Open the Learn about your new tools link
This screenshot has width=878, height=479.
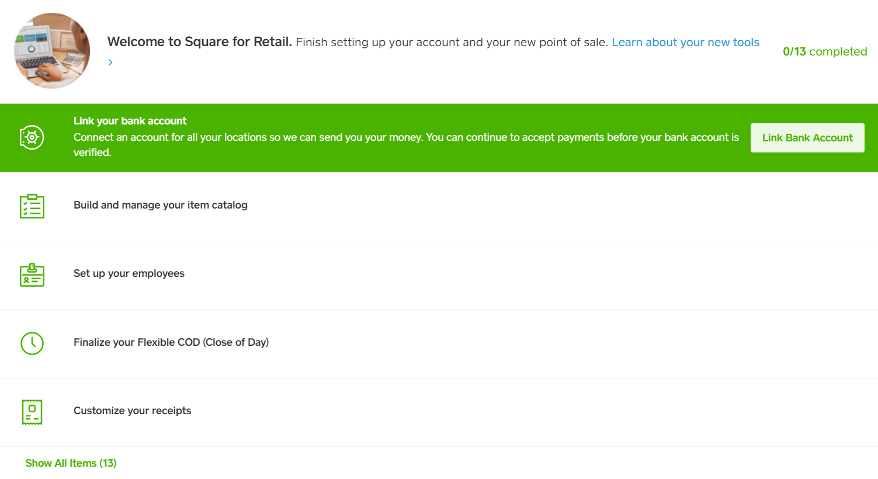coord(685,43)
